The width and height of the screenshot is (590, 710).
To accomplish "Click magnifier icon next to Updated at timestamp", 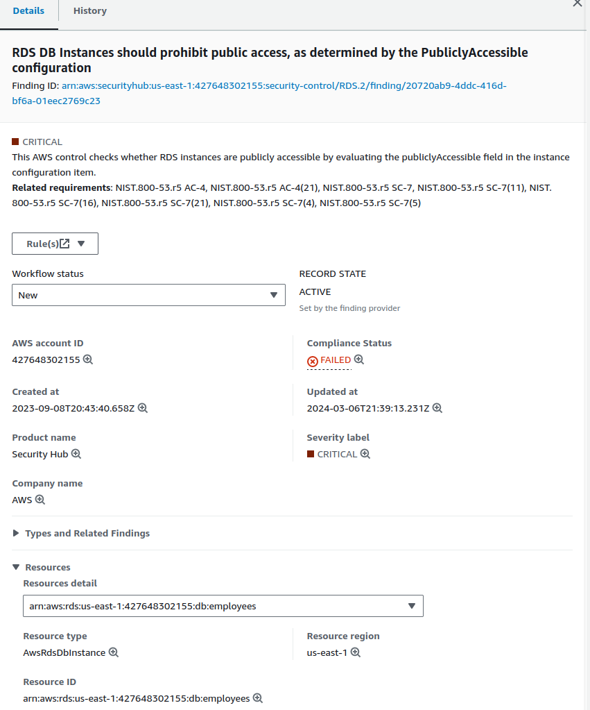I will click(437, 408).
